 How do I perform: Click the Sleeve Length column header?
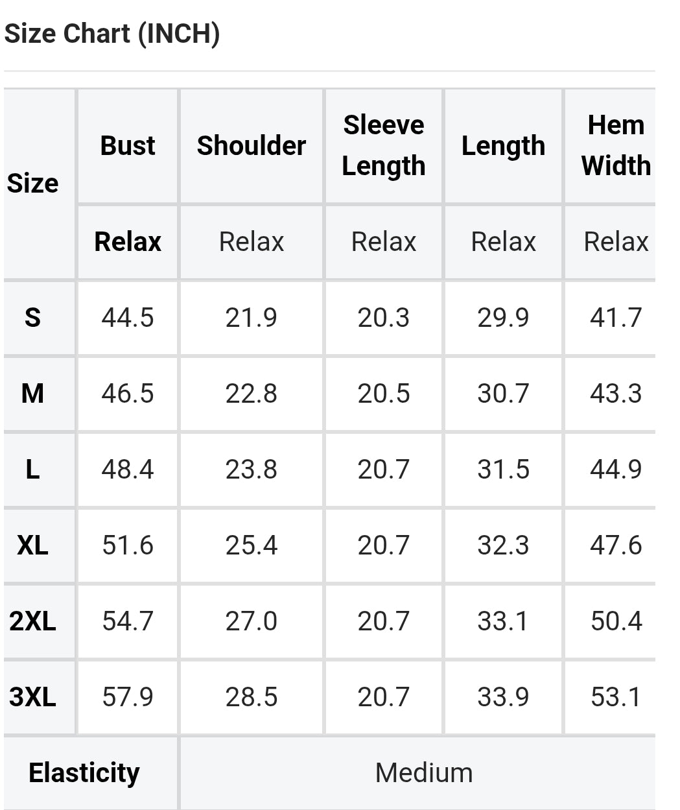384,145
